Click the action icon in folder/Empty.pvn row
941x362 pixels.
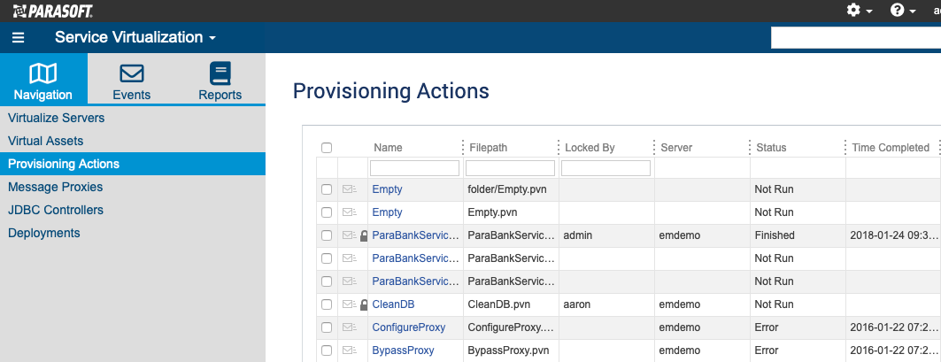point(350,189)
